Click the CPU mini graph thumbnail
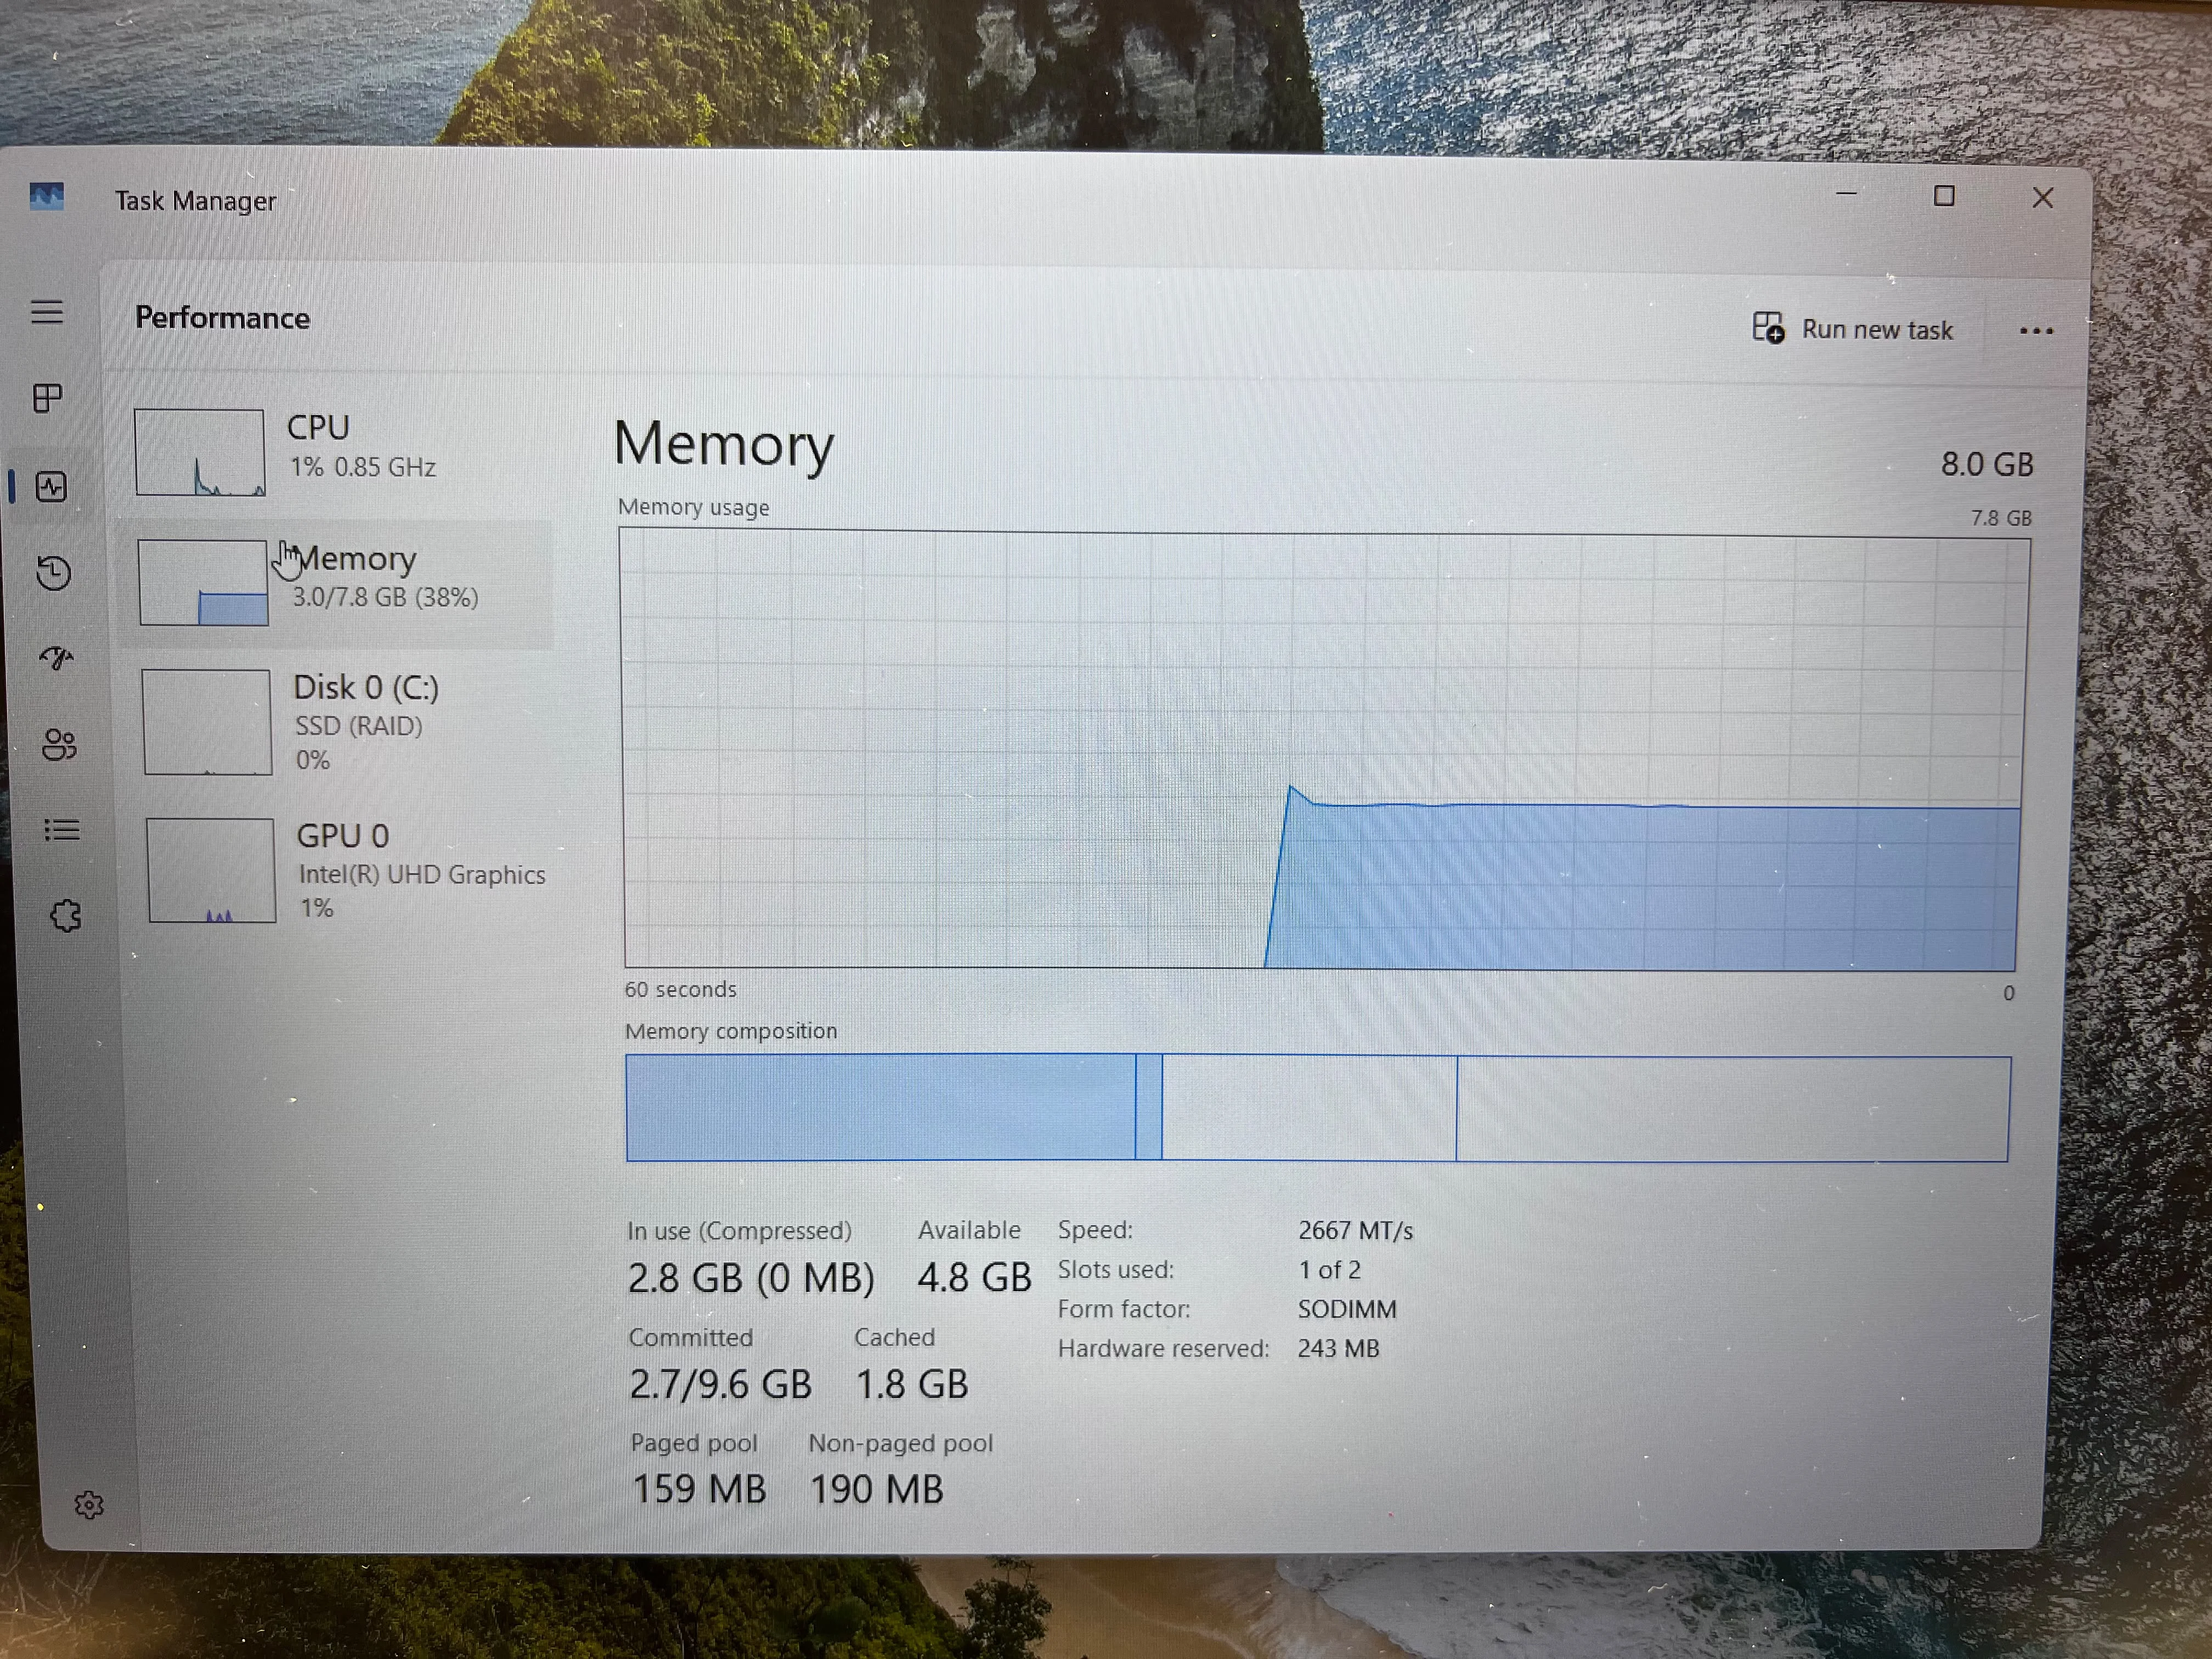This screenshot has height=1659, width=2212. pyautogui.click(x=200, y=452)
